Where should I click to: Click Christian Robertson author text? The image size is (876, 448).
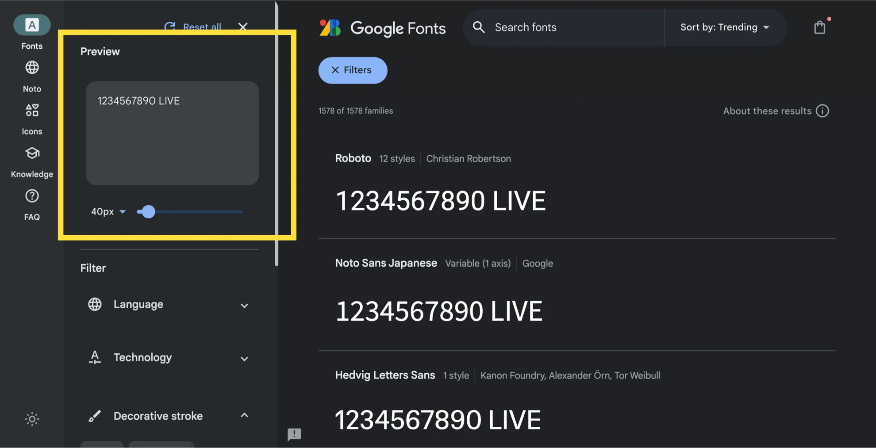click(x=469, y=158)
